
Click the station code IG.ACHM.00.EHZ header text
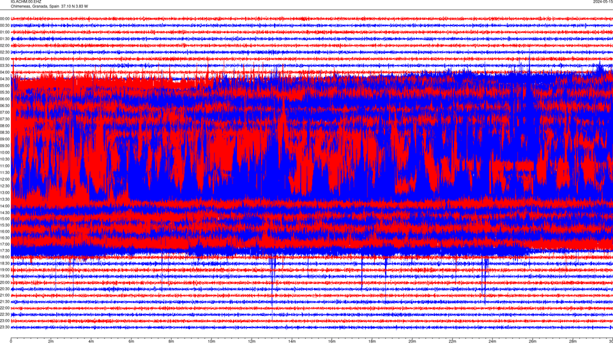pos(26,1)
